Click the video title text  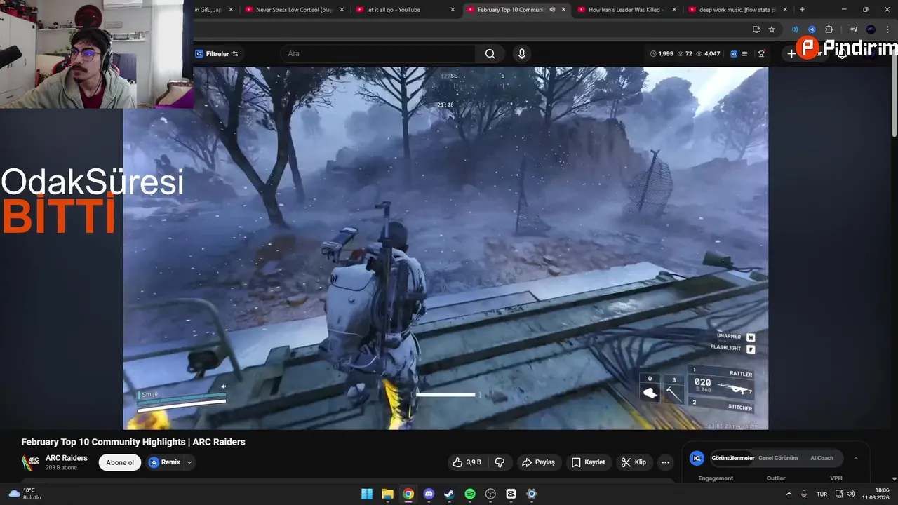[x=133, y=442]
